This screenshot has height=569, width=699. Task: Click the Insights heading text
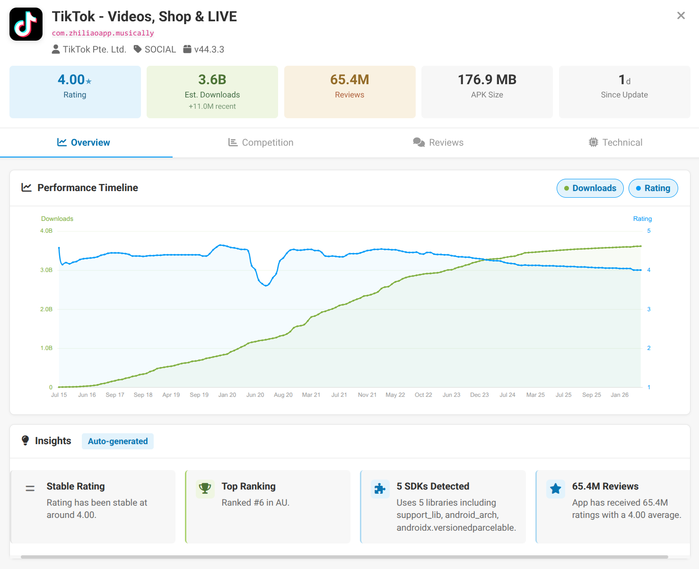click(x=53, y=441)
